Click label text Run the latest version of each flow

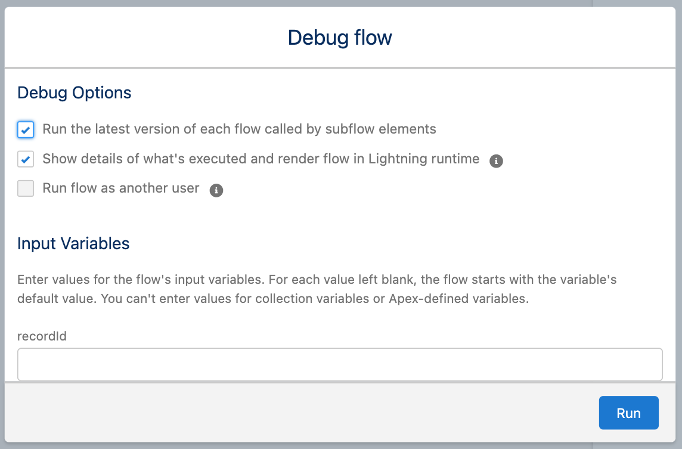point(239,129)
